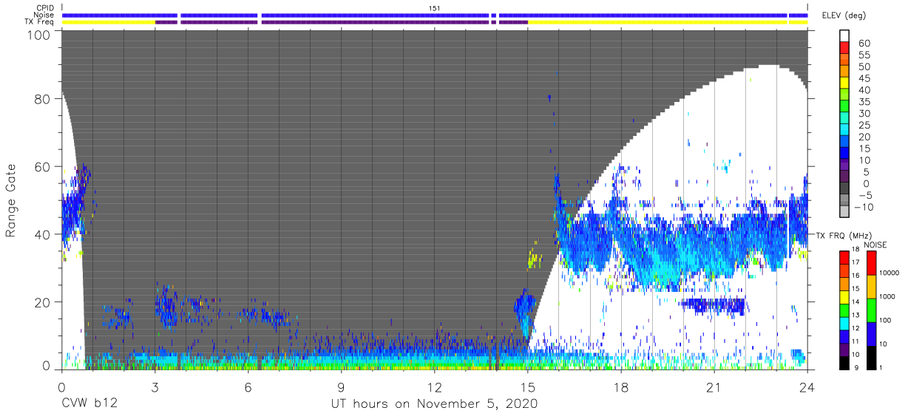Click the 15 tick on the UT hours axis
Image resolution: width=908 pixels, height=419 pixels.
(528, 387)
